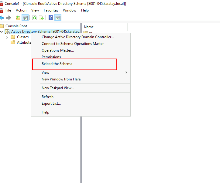Open View submenu in context menu
220x183 pixels.
pyautogui.click(x=81, y=73)
